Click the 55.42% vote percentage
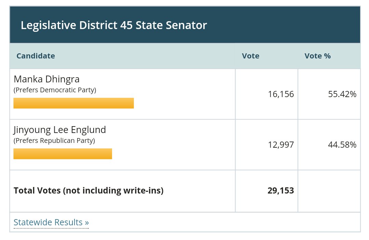 [x=342, y=94]
